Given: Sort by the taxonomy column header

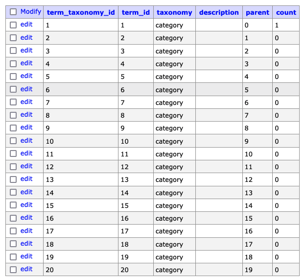Looking at the screenshot, I should (x=174, y=13).
